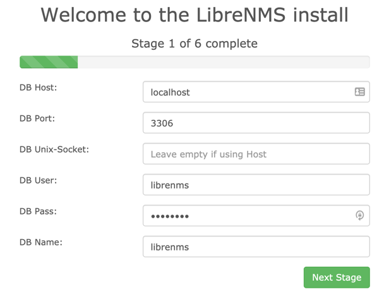
Task: Click the DB Port field showing 3306
Action: [256, 123]
